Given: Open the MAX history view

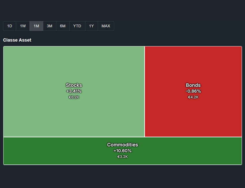Looking at the screenshot, I should [106, 26].
